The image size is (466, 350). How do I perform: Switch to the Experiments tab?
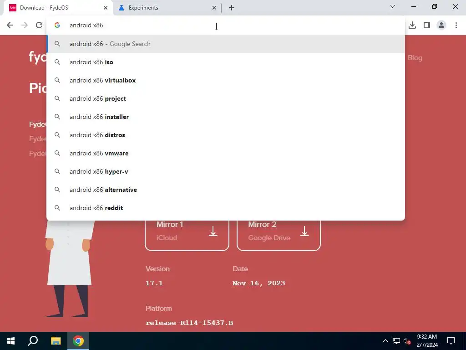click(x=167, y=8)
